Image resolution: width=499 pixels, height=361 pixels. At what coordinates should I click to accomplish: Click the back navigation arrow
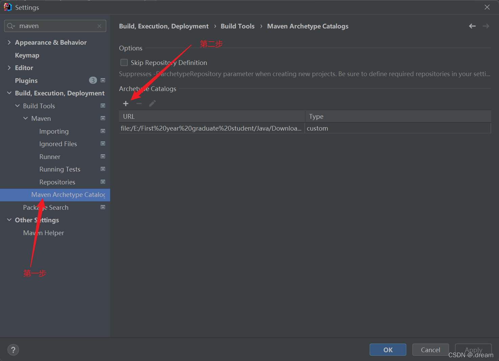pos(472,26)
